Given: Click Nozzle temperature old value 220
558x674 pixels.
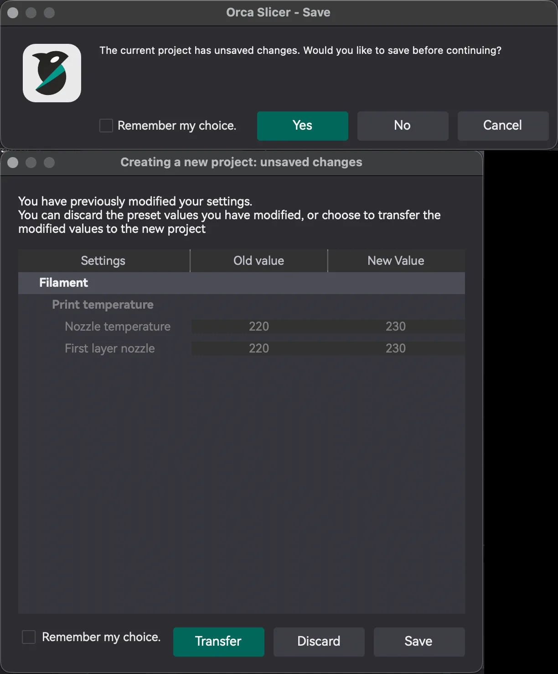Looking at the screenshot, I should tap(259, 326).
